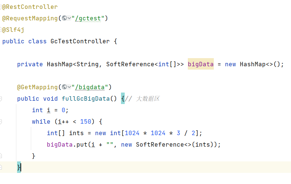Click the GcTestController class name
The width and height of the screenshot is (291, 184).
pyautogui.click(x=80, y=41)
